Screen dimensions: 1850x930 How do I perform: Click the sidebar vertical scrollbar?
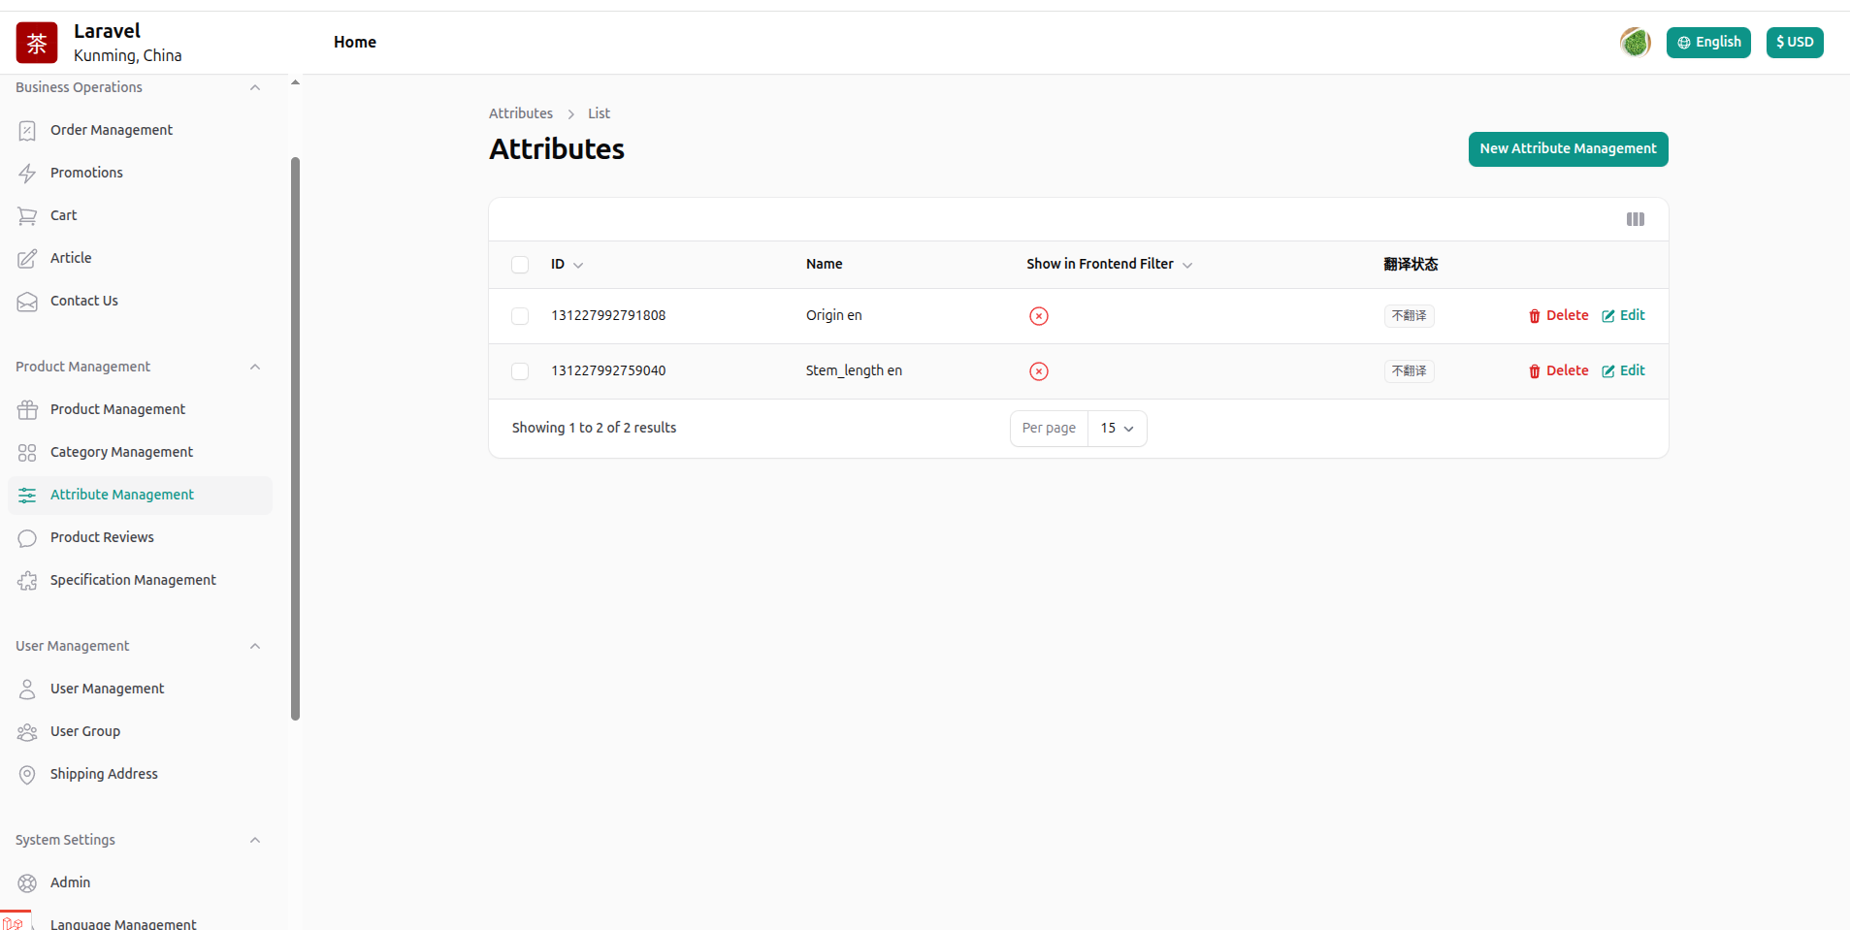coord(295,436)
